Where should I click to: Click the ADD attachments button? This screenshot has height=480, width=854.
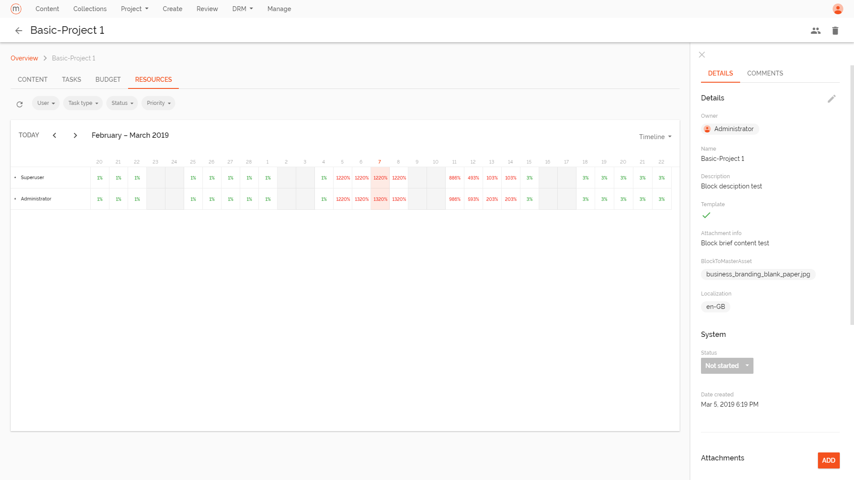click(x=828, y=460)
